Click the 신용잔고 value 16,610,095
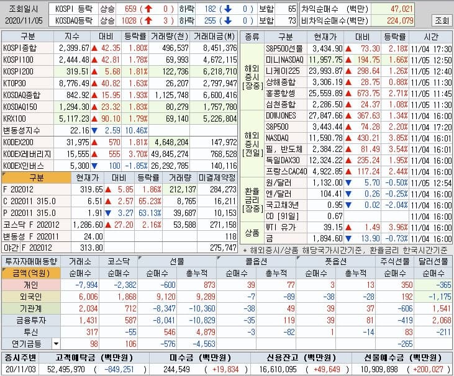The width and height of the screenshot is (454, 376). pos(278,369)
